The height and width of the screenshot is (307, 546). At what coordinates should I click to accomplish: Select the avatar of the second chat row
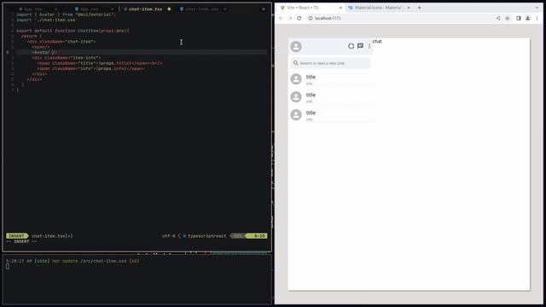tap(296, 96)
